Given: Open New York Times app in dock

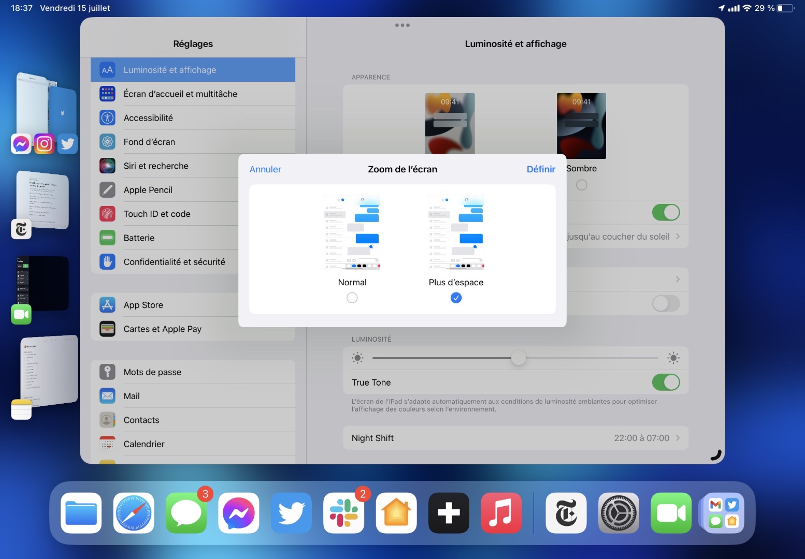Looking at the screenshot, I should pos(566,513).
